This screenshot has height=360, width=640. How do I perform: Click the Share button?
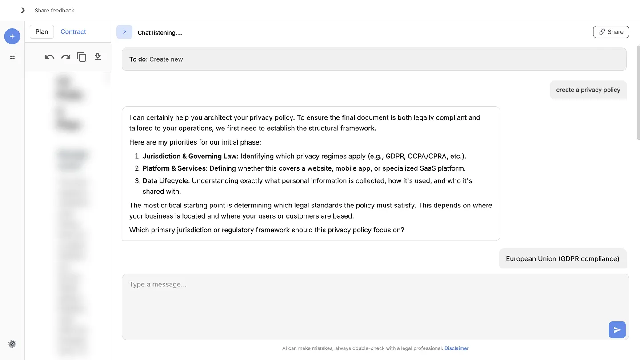611,32
